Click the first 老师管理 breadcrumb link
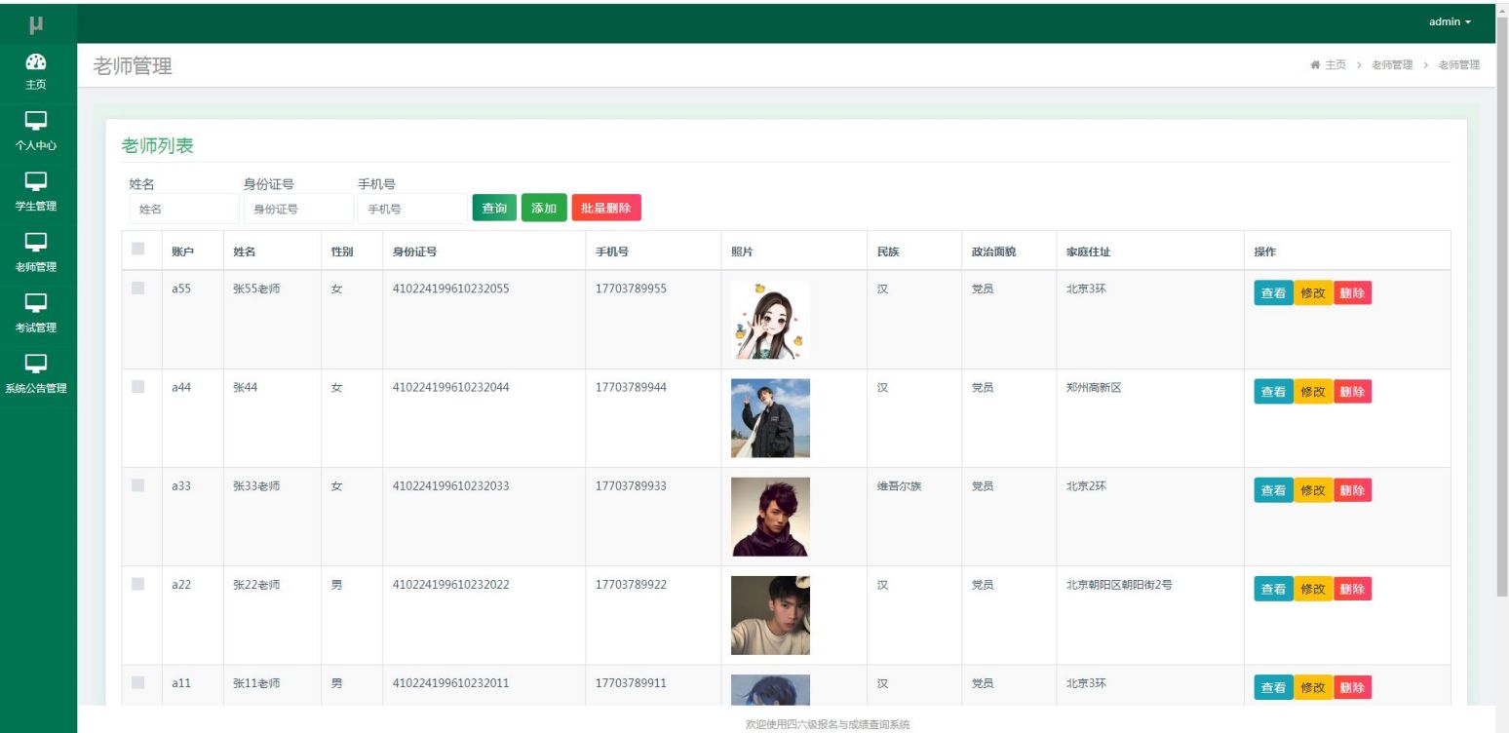 click(1391, 64)
